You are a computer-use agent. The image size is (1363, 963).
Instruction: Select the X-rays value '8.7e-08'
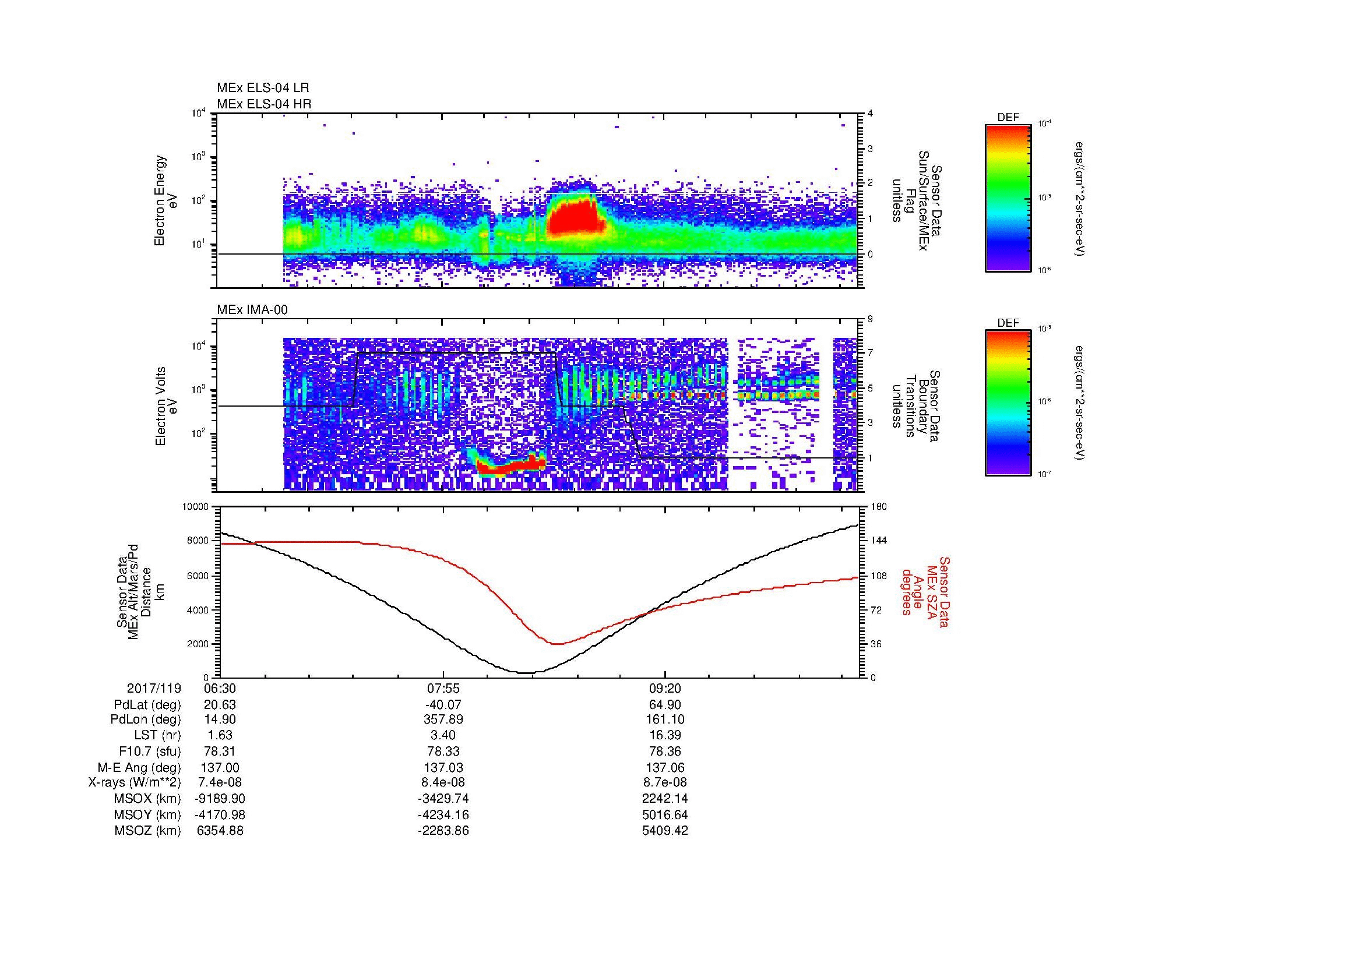point(665,782)
